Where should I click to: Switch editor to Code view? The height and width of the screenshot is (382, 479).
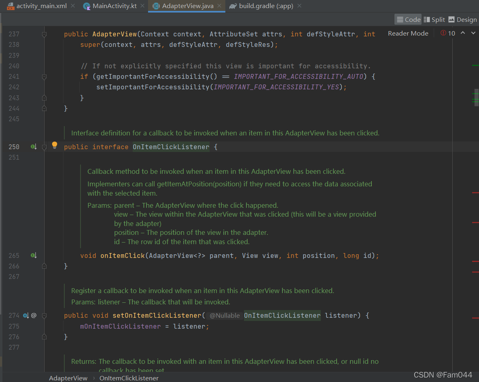click(x=408, y=19)
